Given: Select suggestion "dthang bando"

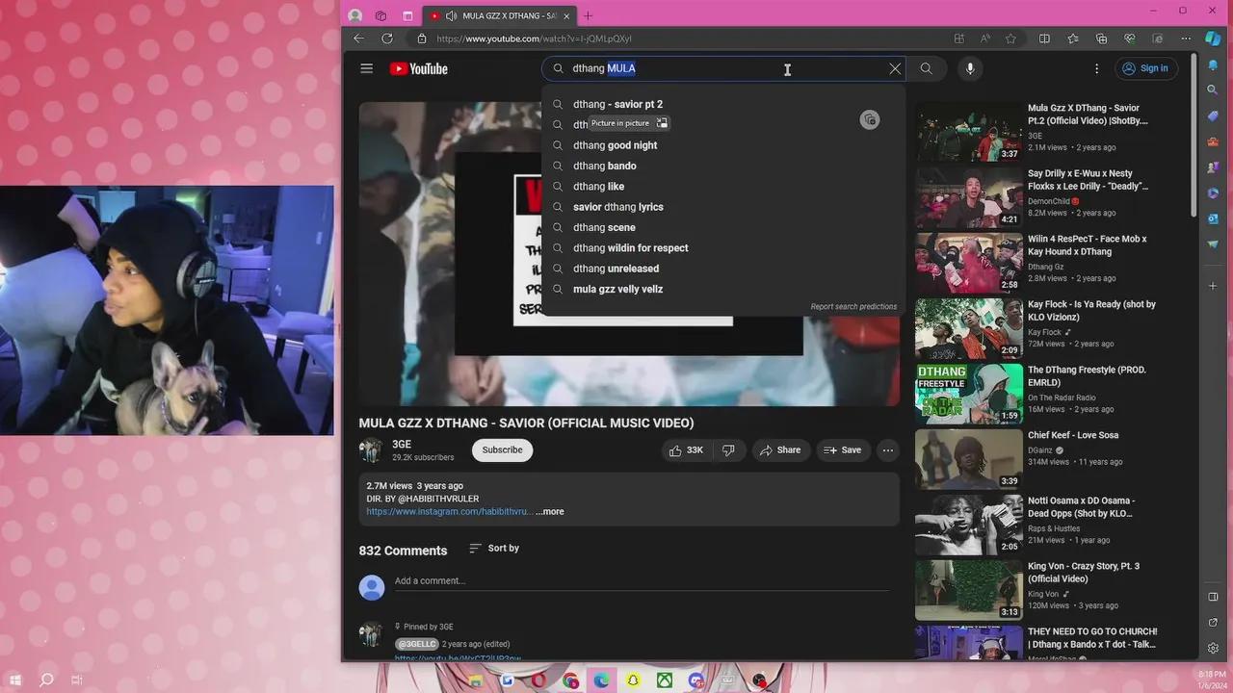Looking at the screenshot, I should tap(722, 166).
